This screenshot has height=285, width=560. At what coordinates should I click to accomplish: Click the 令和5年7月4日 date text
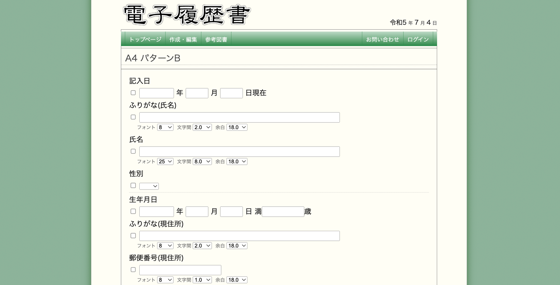click(413, 22)
